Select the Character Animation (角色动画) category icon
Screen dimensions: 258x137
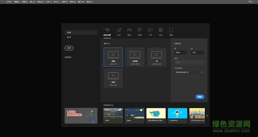107,30
